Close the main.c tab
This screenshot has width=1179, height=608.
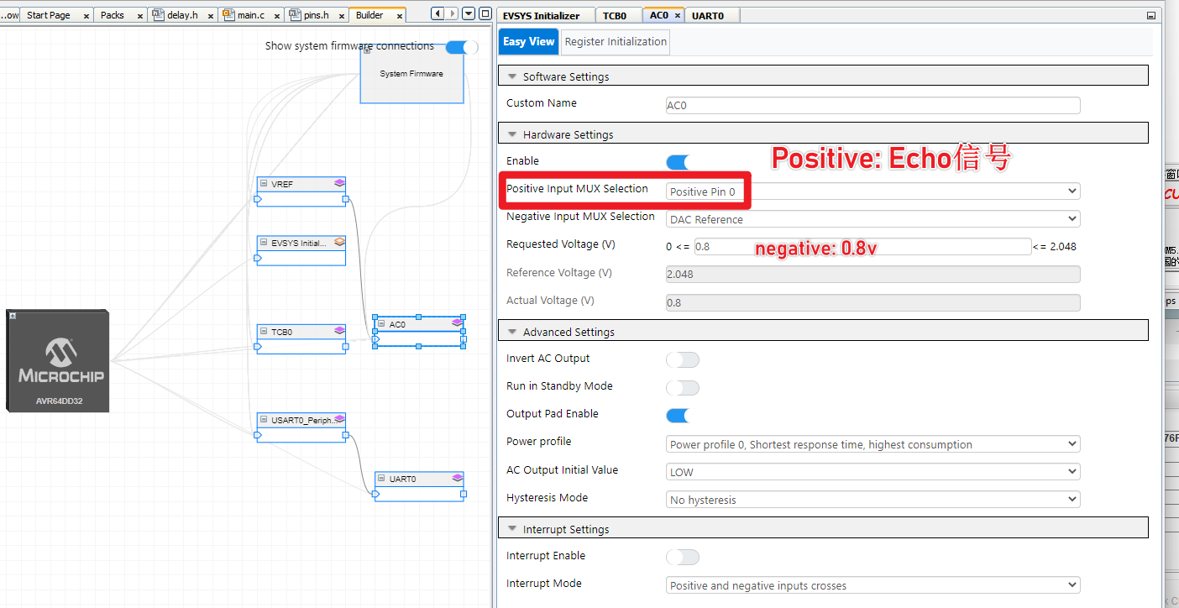(x=276, y=16)
